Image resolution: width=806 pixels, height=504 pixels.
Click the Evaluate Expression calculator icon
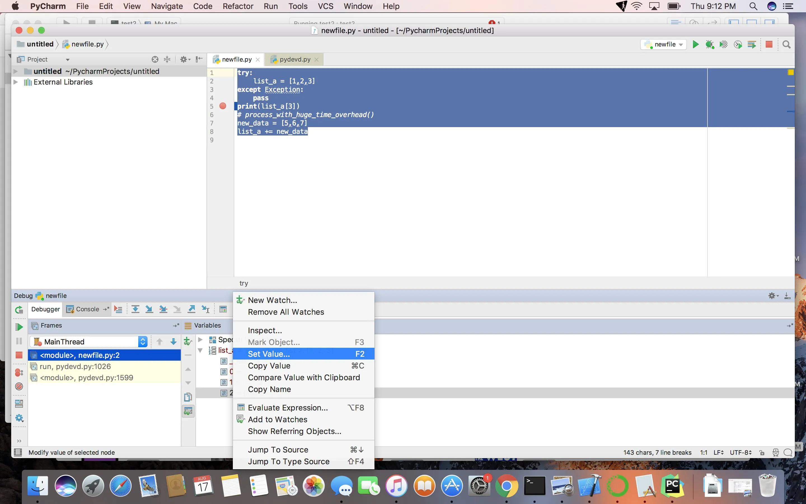(x=223, y=309)
